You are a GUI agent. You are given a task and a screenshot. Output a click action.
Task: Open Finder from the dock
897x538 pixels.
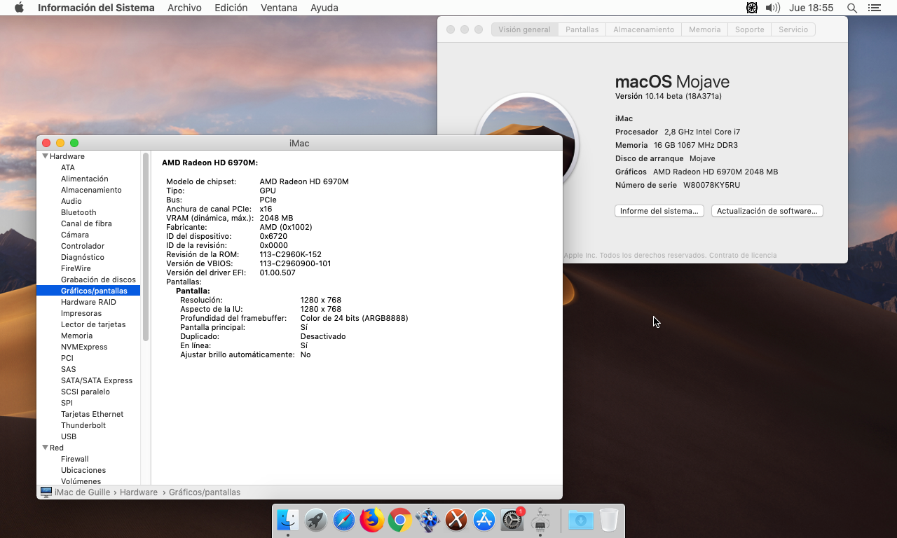click(x=287, y=520)
